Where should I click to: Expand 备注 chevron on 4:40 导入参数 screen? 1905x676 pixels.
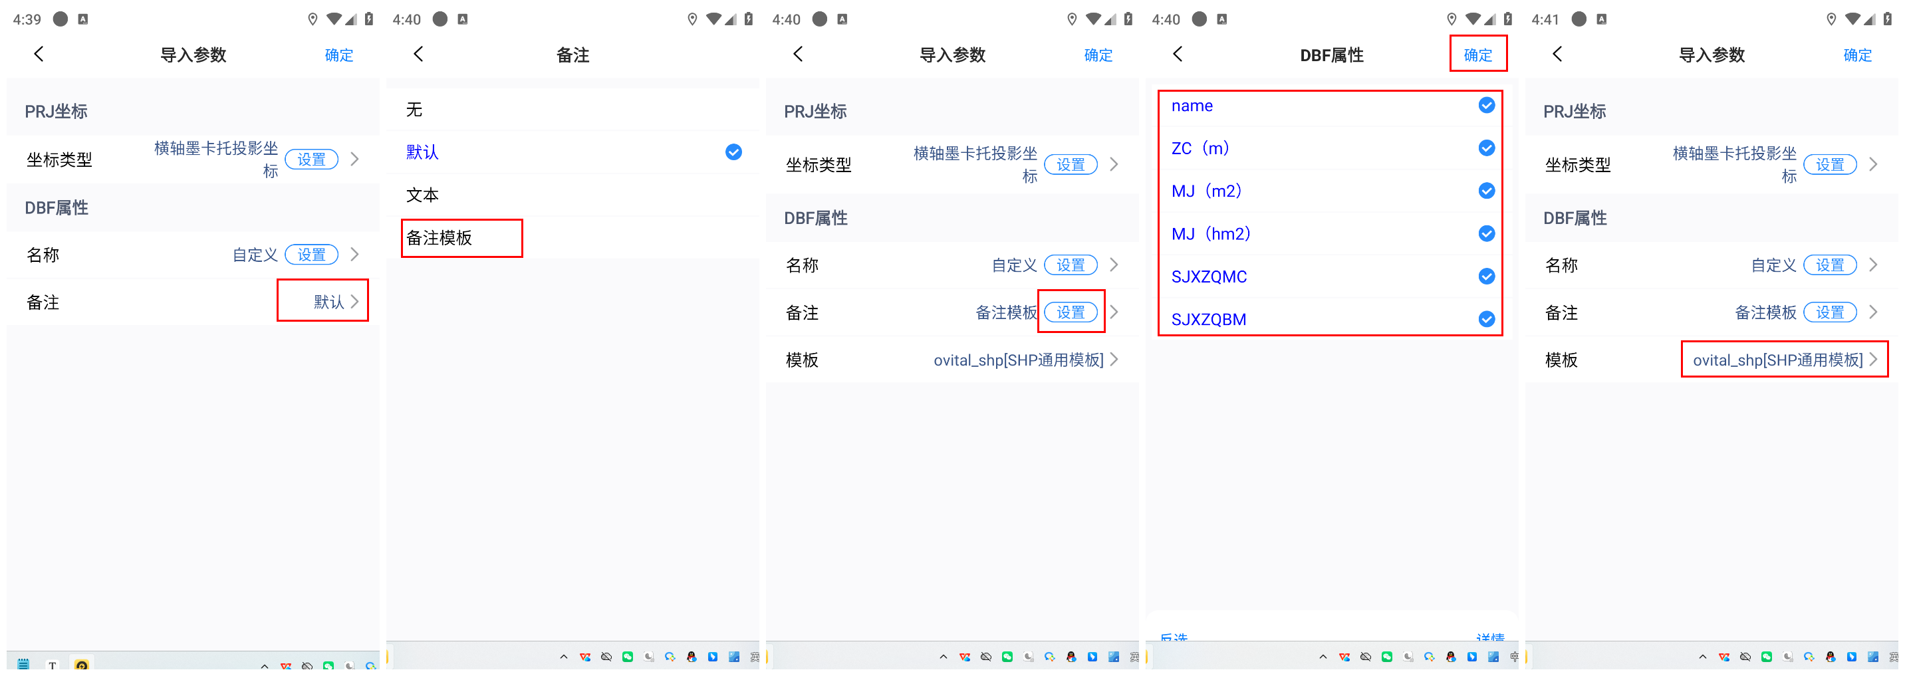[1114, 312]
